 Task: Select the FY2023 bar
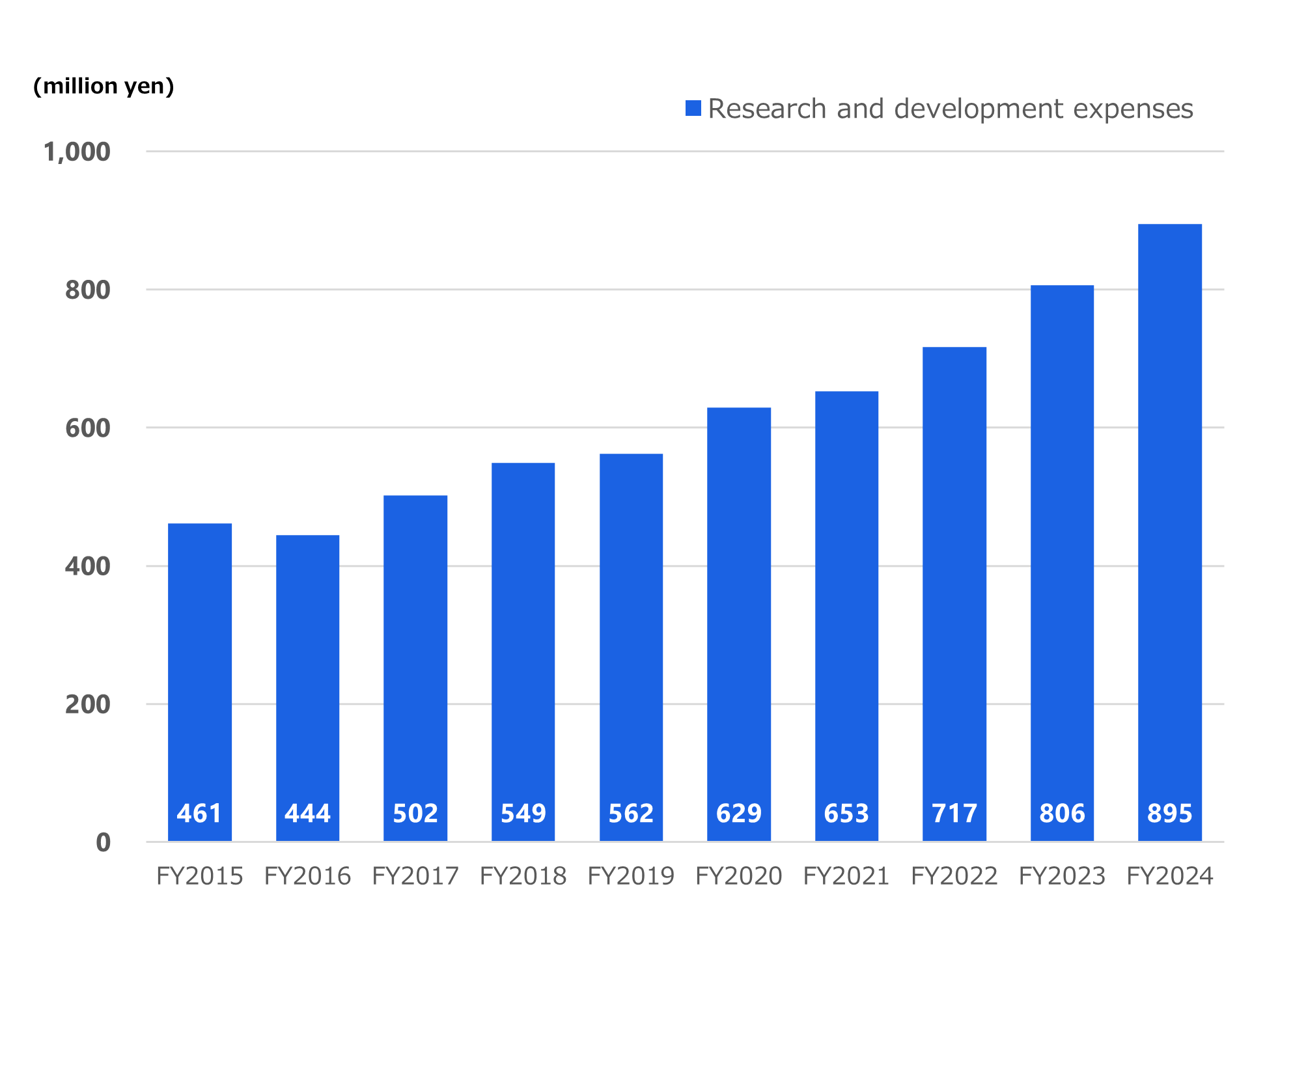pyautogui.click(x=1062, y=563)
